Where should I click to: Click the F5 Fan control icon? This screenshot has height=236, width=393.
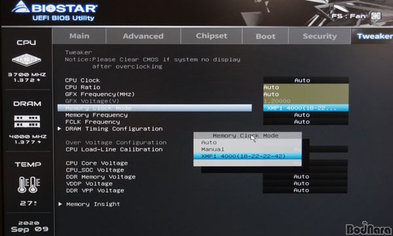376,16
